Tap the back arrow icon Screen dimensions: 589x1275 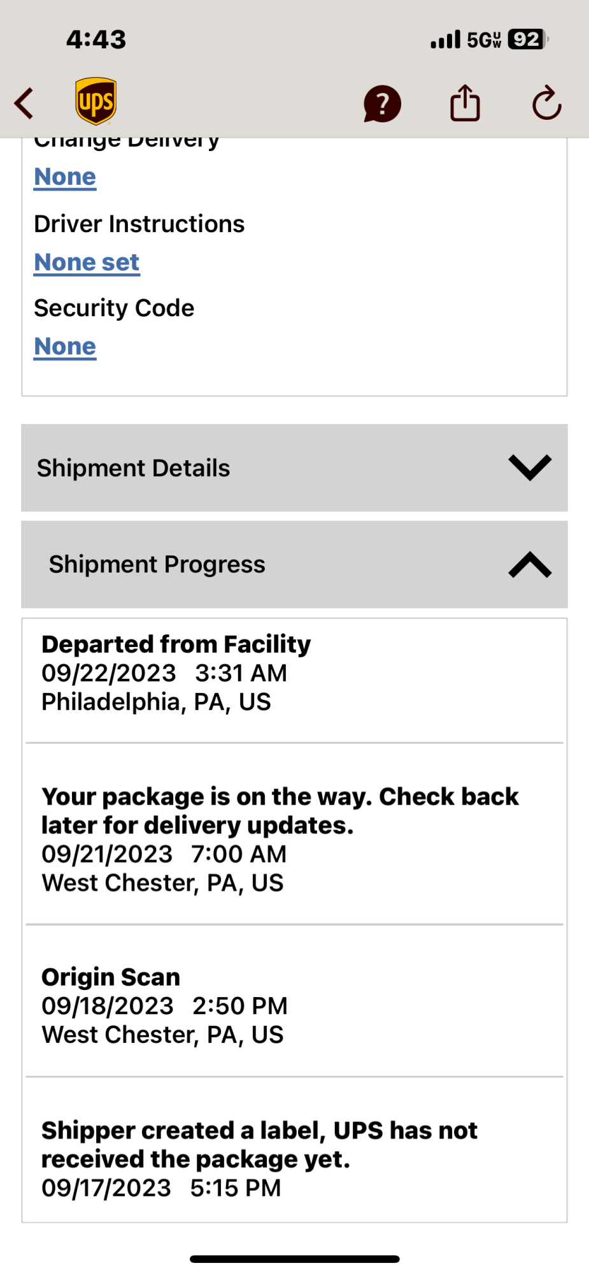(24, 103)
